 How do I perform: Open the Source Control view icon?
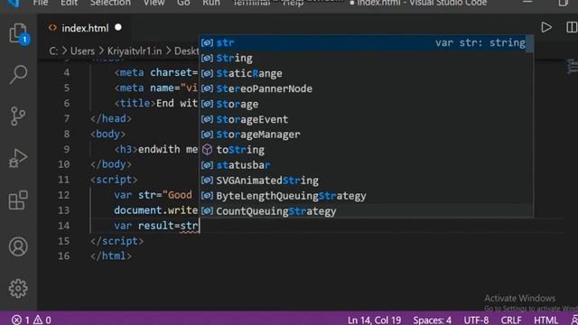click(x=18, y=116)
